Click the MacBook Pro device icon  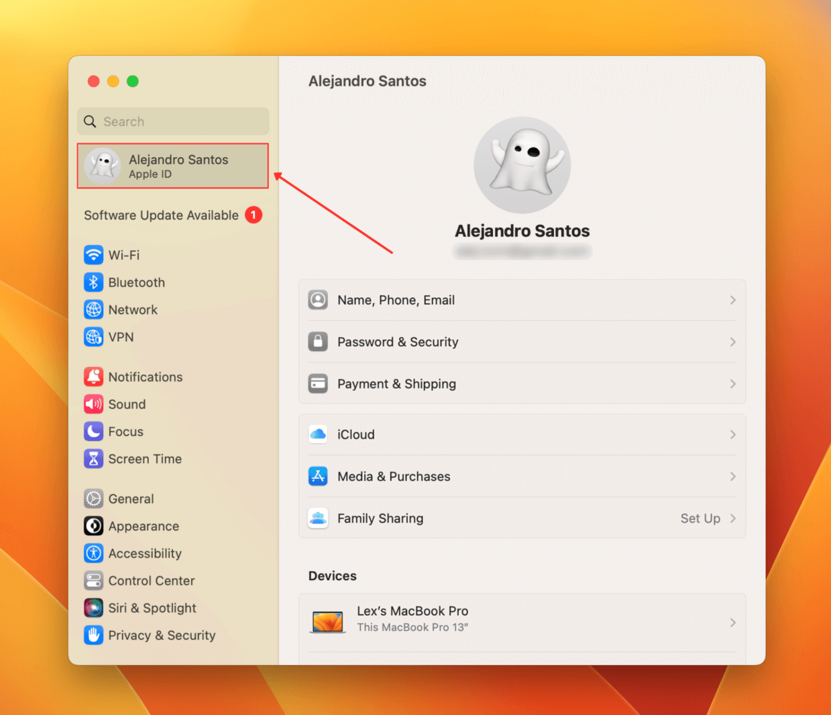[x=328, y=622]
